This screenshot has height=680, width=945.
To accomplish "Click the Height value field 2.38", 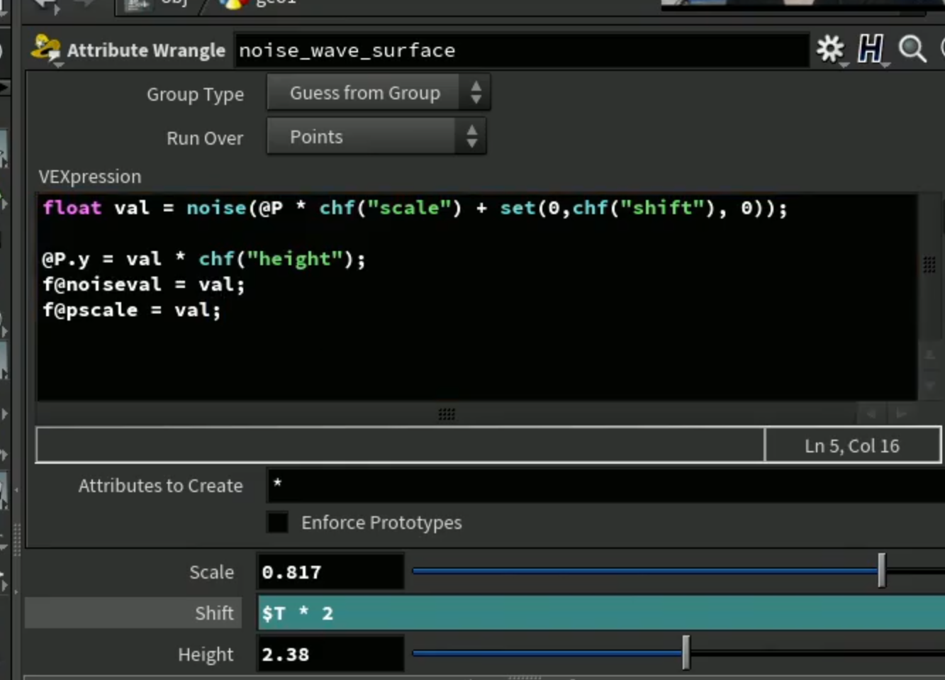I will (330, 654).
